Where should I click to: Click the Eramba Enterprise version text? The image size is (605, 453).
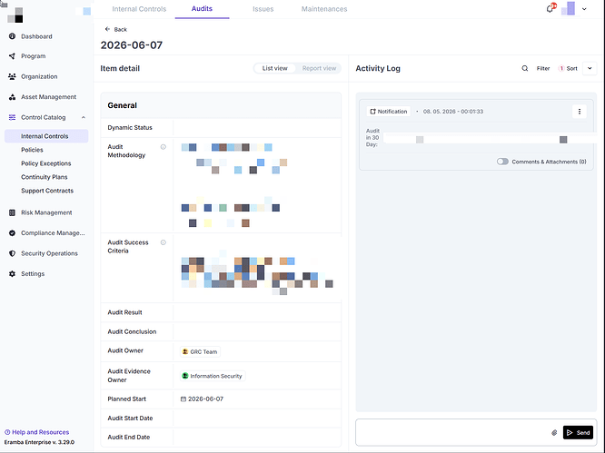click(39, 442)
